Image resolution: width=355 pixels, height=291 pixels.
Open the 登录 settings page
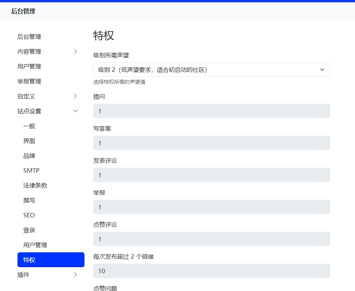click(51, 230)
